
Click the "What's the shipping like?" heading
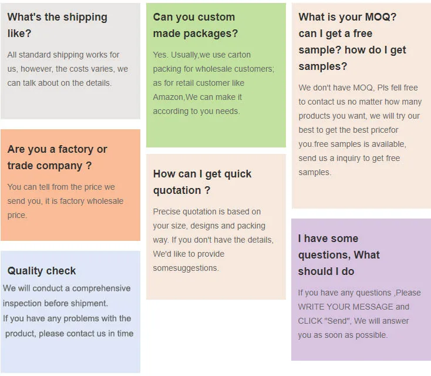[x=57, y=25]
